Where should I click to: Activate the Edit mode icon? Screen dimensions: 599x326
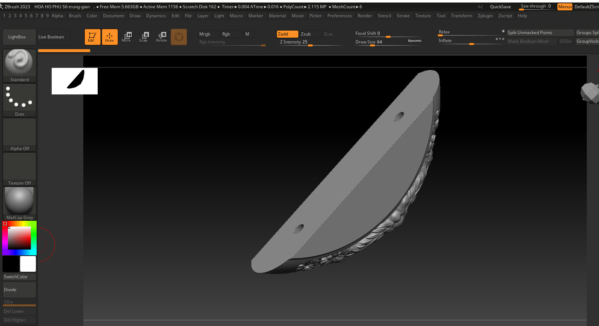tap(92, 37)
